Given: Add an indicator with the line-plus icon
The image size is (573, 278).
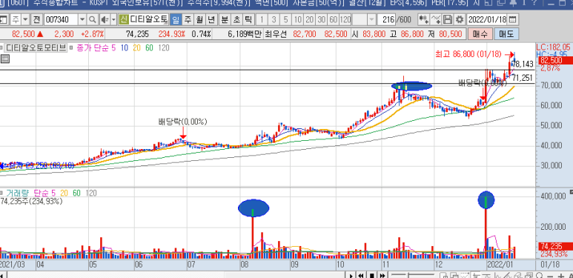Looking at the screenshot, I should (x=436, y=19).
